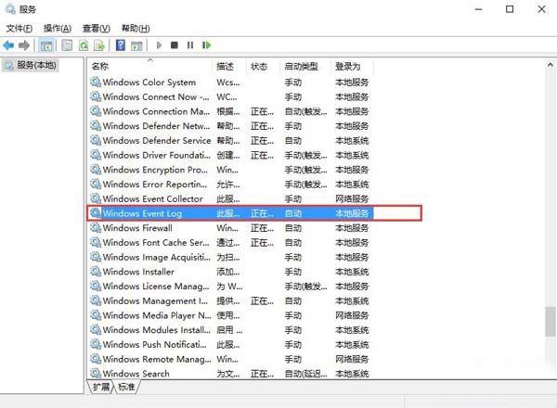Sort by the 启动类型 column header
557x408 pixels.
[300, 67]
